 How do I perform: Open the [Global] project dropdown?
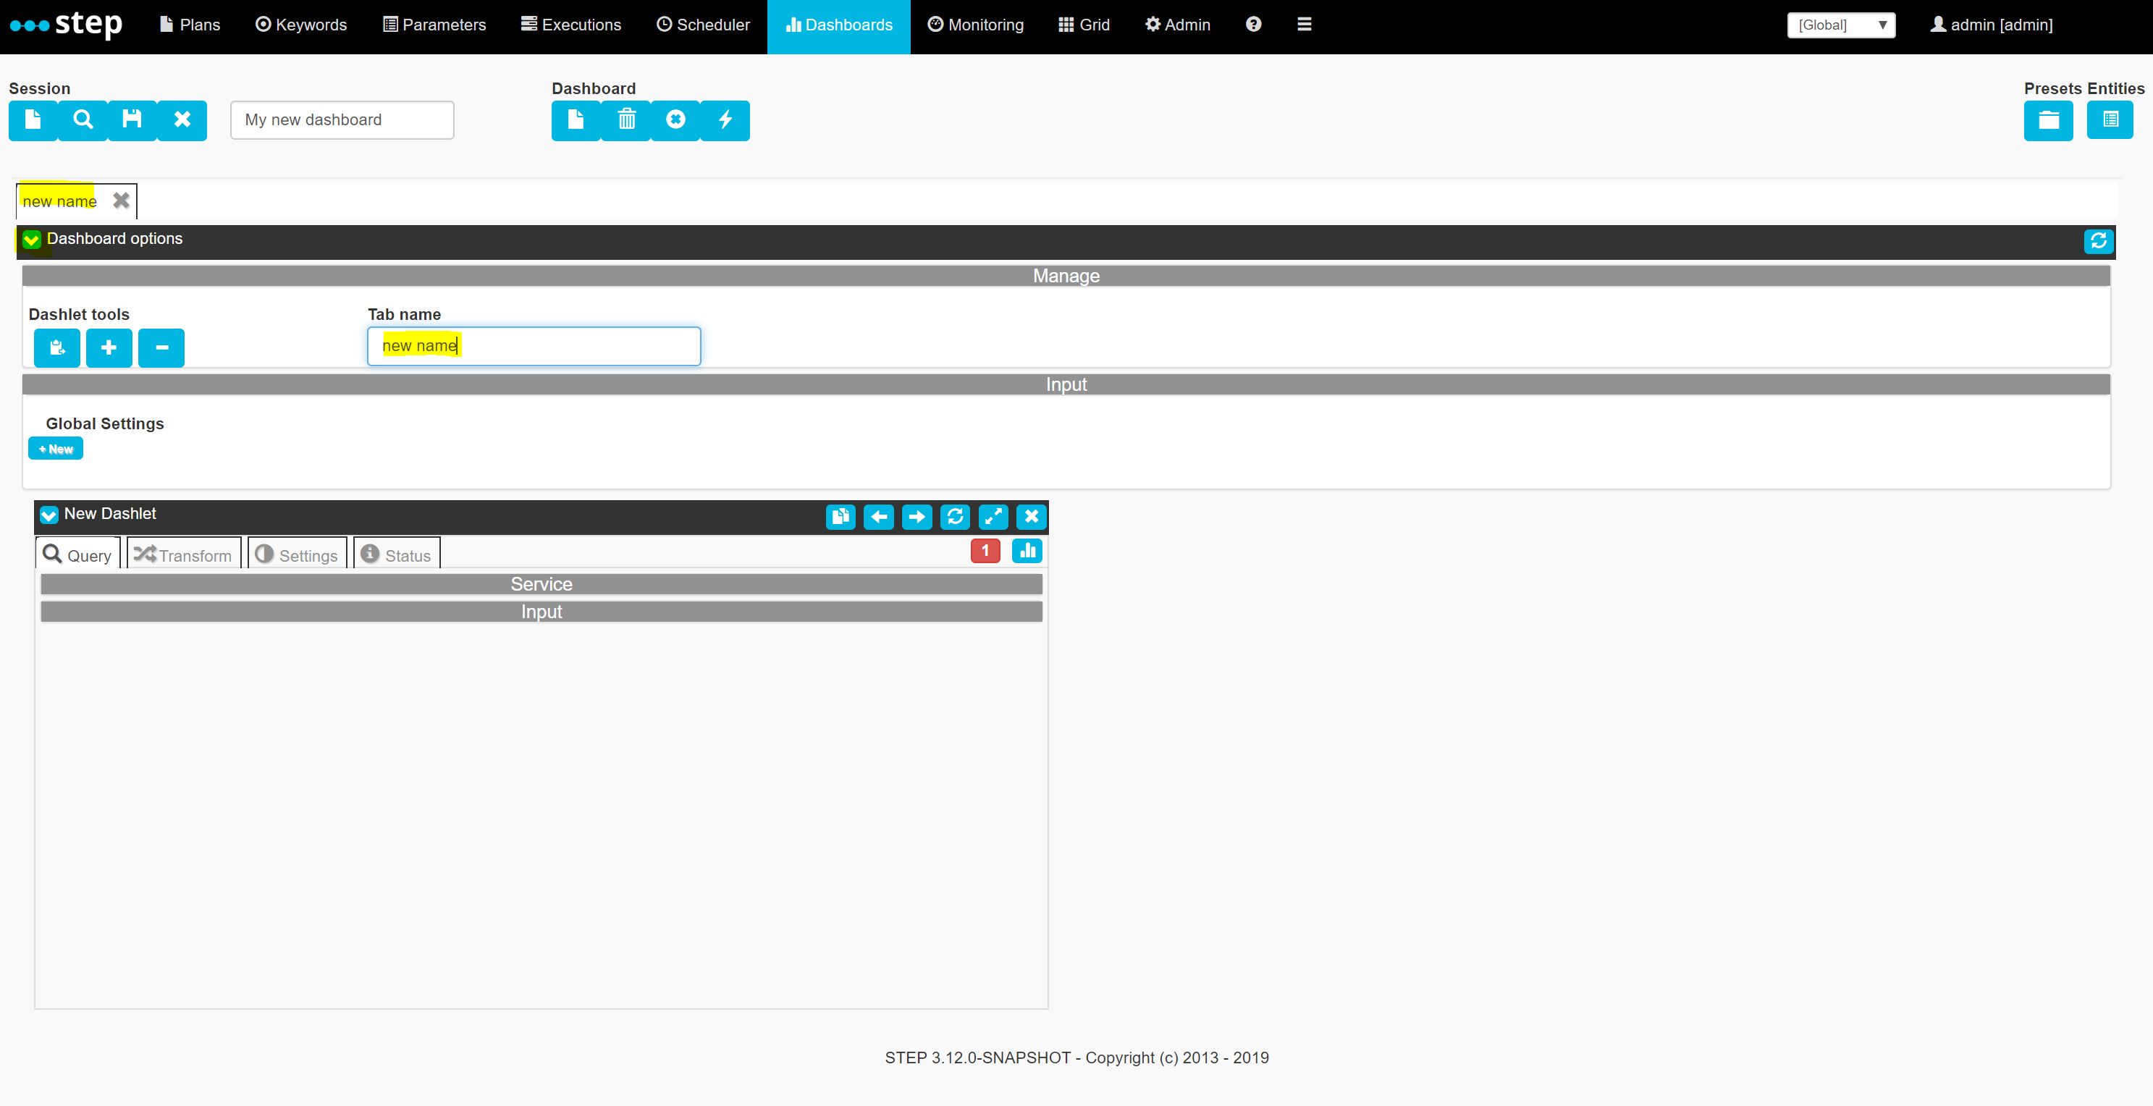tap(1841, 25)
